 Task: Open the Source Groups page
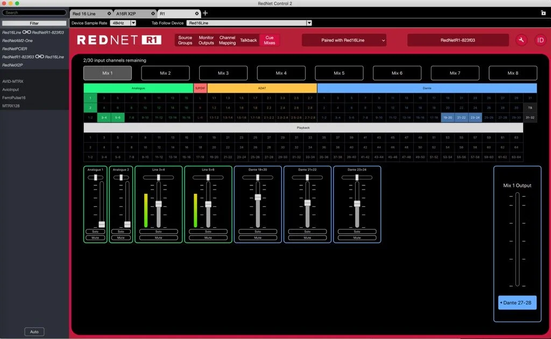[x=185, y=40]
